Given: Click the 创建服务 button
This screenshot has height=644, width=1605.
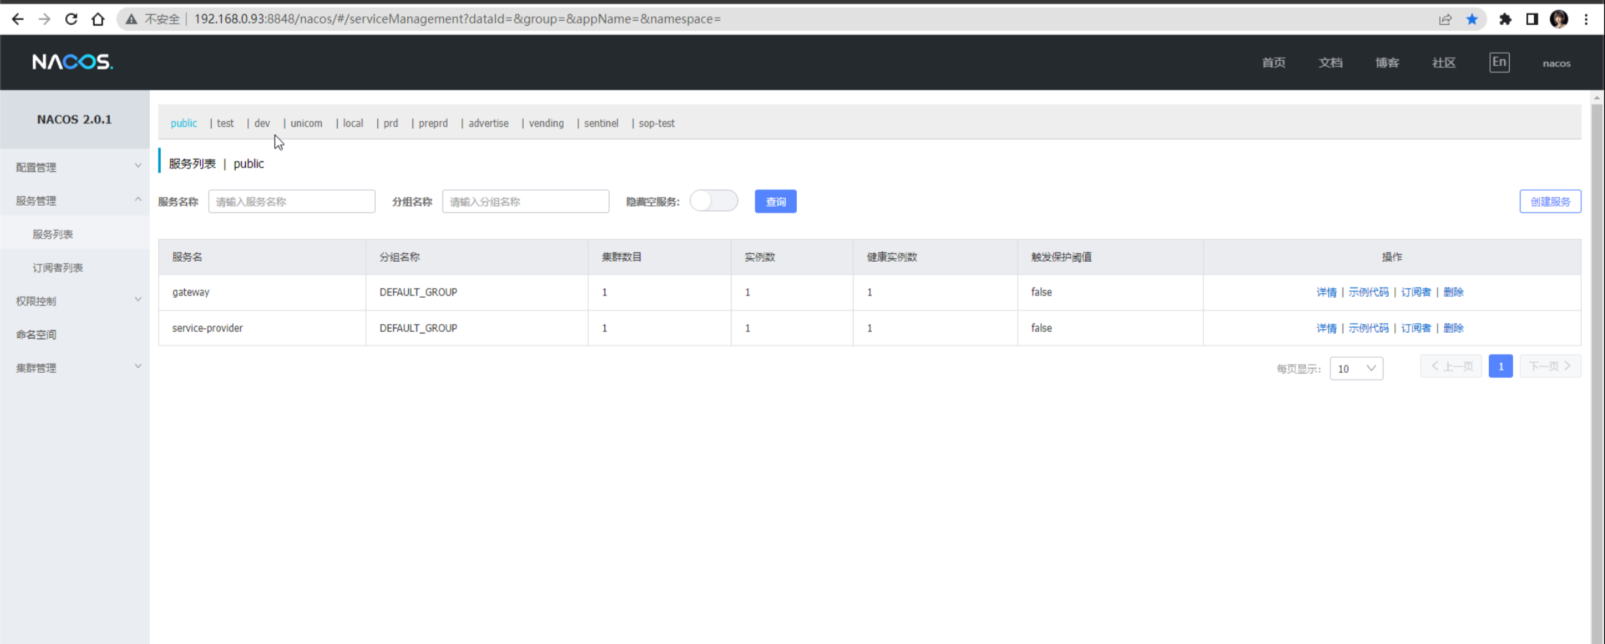Looking at the screenshot, I should [x=1550, y=202].
